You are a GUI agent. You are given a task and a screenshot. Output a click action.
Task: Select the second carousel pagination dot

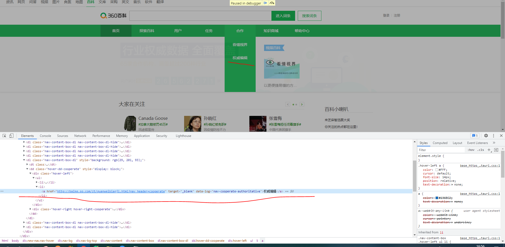pos(296,104)
